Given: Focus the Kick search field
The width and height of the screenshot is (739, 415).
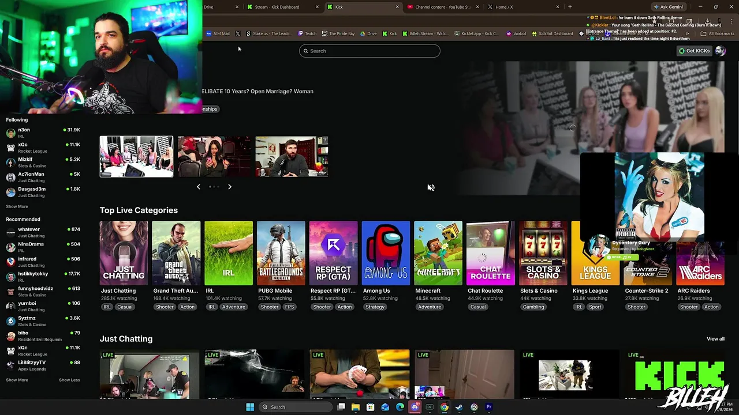Looking at the screenshot, I should pos(369,51).
